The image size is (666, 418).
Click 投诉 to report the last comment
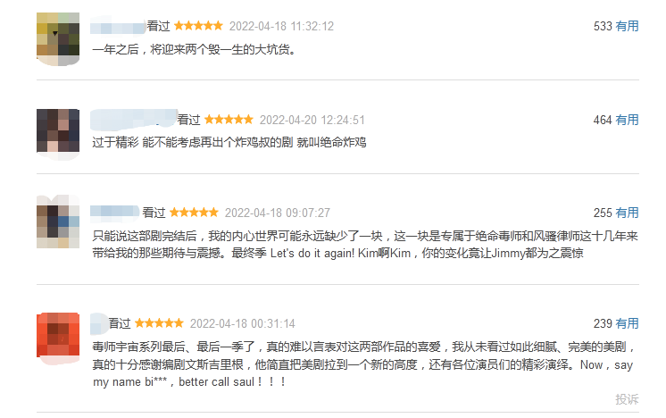pos(627,399)
